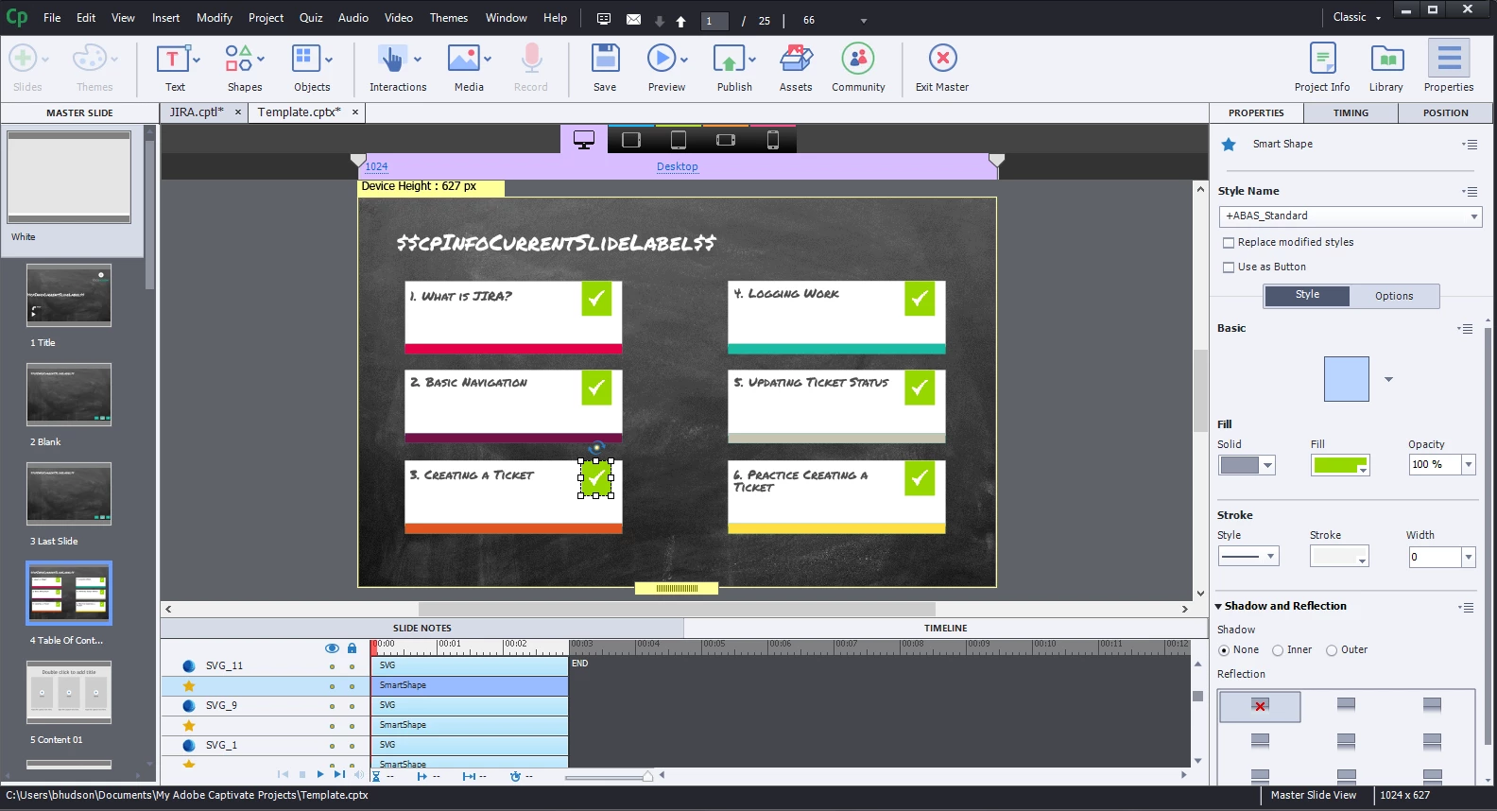Screen dimensions: 1497x811
Task: Open the Opacity value dropdown
Action: [1469, 464]
